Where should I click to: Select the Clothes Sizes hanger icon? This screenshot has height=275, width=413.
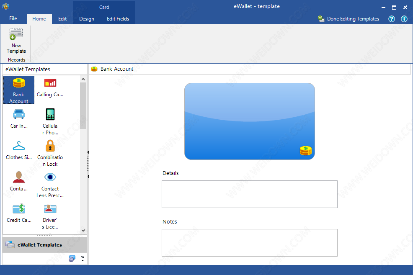point(19,146)
